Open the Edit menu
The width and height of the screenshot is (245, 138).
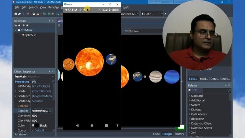[x=24, y=7]
